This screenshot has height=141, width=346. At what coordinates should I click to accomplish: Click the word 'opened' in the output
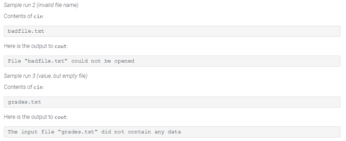pyautogui.click(x=124, y=61)
